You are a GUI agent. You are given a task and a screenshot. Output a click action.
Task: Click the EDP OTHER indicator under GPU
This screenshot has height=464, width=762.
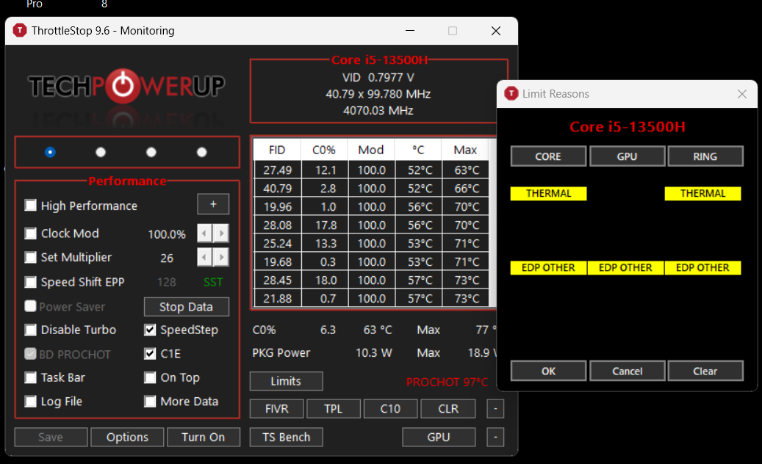(625, 267)
